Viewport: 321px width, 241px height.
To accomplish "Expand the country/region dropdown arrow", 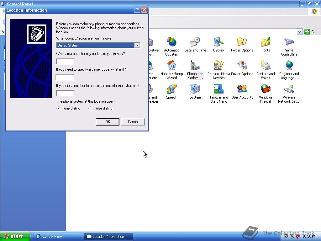I will (137, 45).
